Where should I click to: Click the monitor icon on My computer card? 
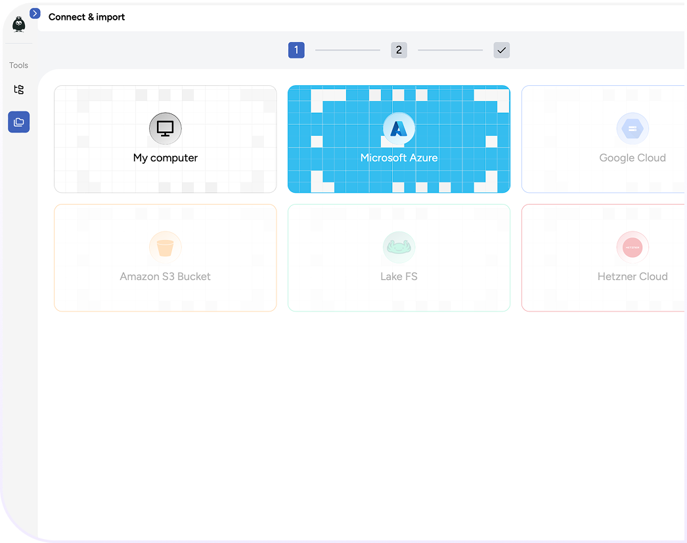(165, 129)
